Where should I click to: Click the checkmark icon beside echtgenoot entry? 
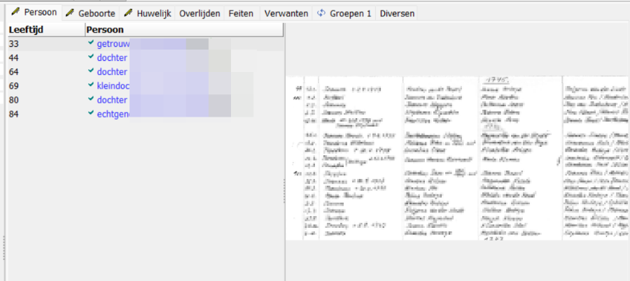91,113
